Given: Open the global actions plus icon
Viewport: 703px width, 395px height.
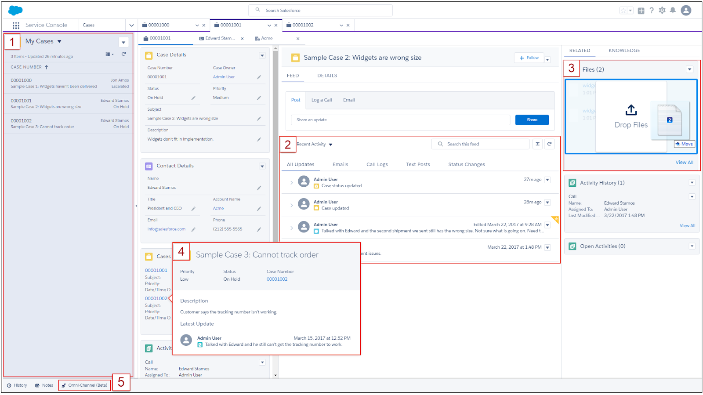Looking at the screenshot, I should pyautogui.click(x=641, y=11).
